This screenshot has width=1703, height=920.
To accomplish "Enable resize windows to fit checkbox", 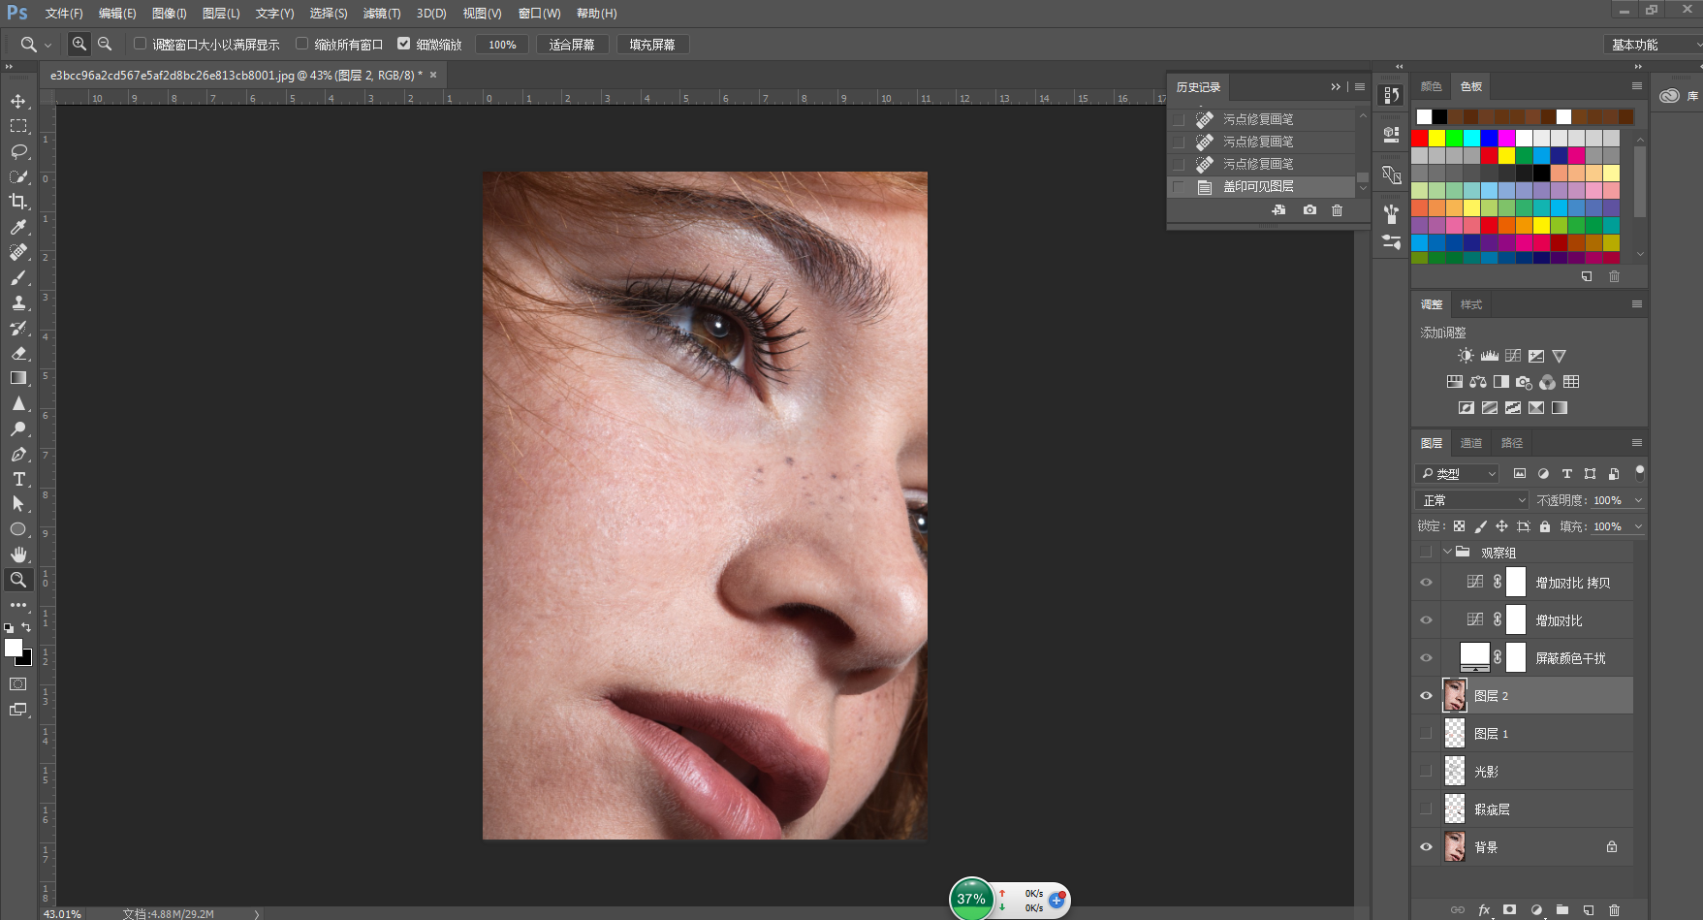I will [x=140, y=44].
